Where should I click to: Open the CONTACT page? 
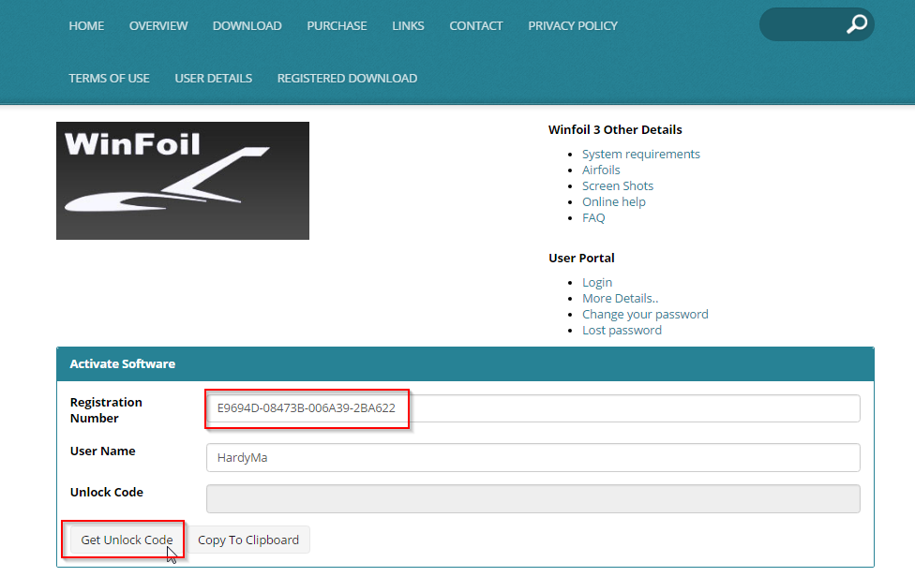pos(475,25)
